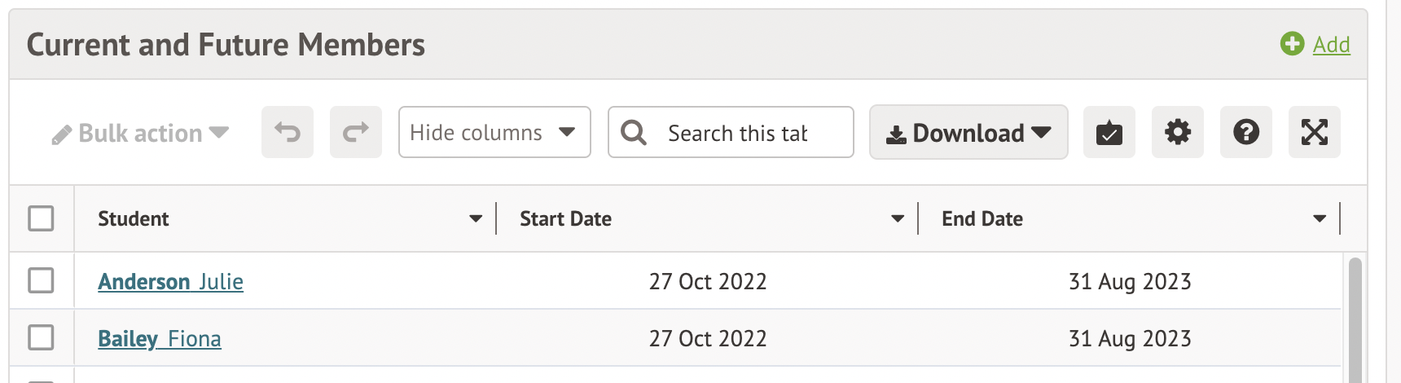
Task: Open Anderson Julie's student link
Action: pos(170,282)
